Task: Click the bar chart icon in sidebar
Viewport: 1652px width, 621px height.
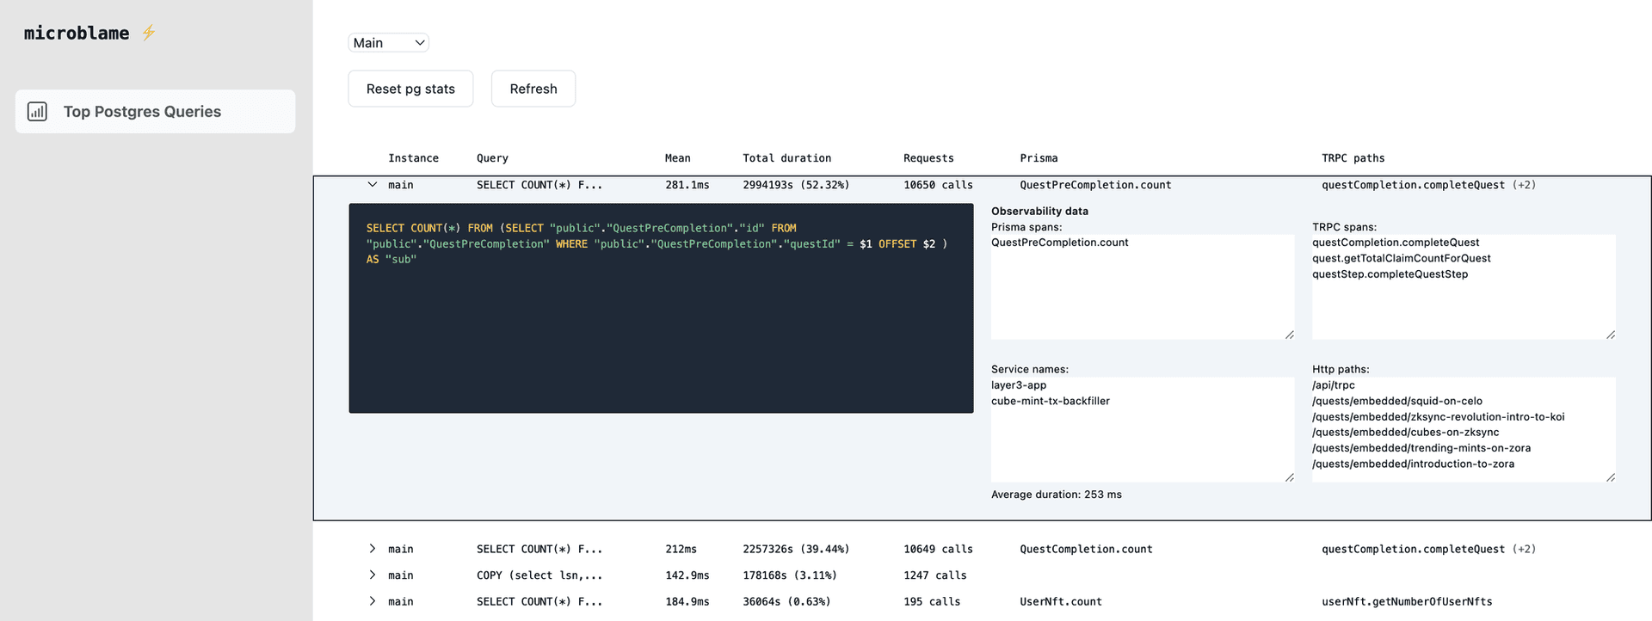Action: point(38,112)
